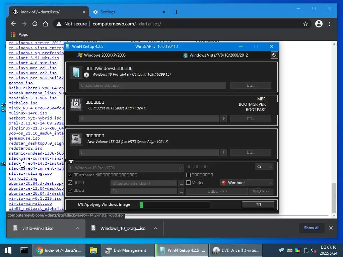This screenshot has width=343, height=257.
Task: Bookmark this page with star icon
Action: coord(305,24)
